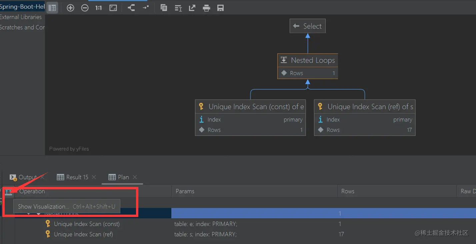Print the diagram using printer icon
Viewport: 476px width, 244px height.
207,8
